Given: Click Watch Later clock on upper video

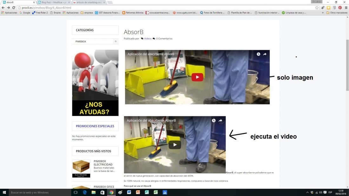Looking at the screenshot, I should [258, 54].
